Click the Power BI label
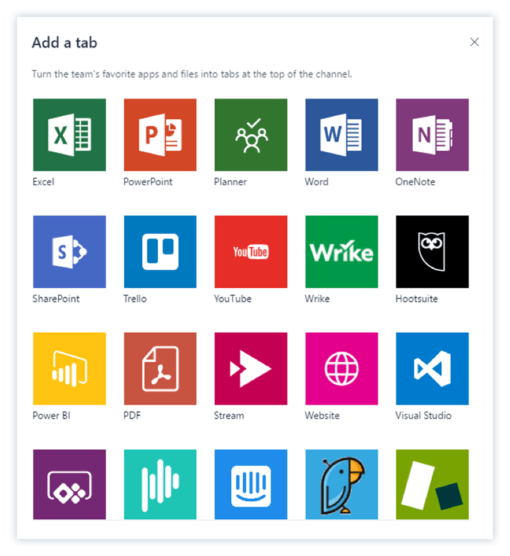Viewport: 510px width, 556px height. coord(51,415)
